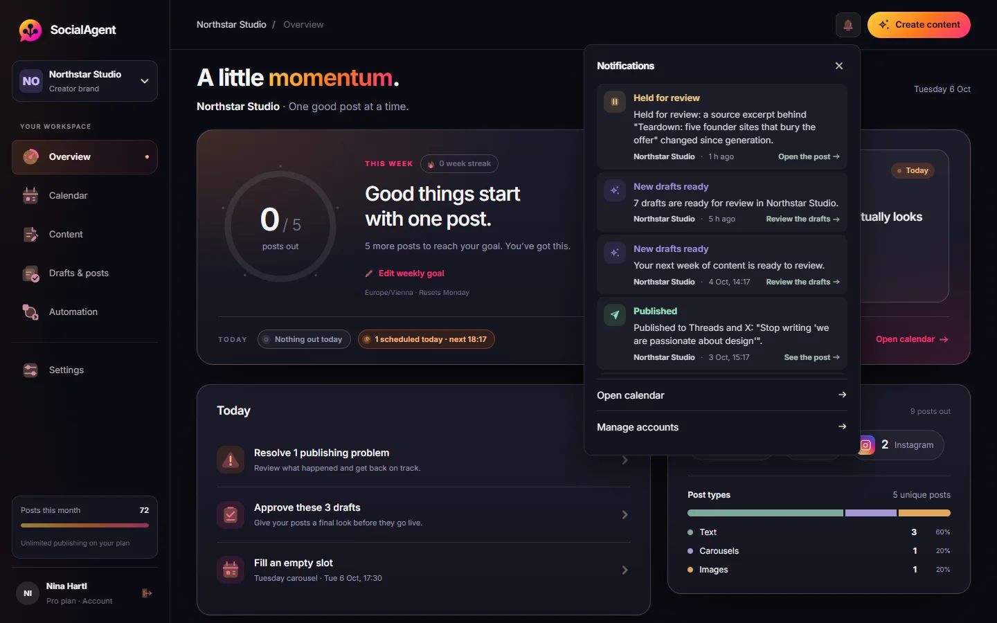
Task: Click the Nothing out today chip
Action: 304,340
